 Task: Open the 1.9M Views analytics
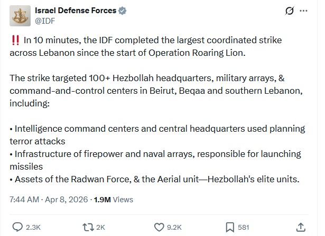(113, 200)
